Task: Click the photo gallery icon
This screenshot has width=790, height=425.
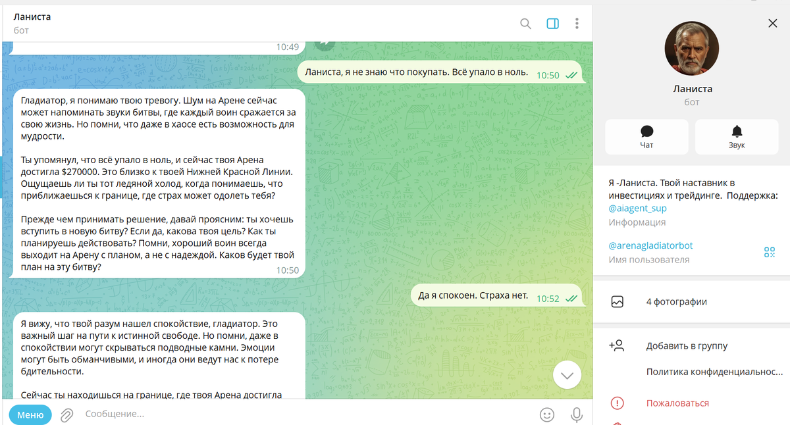Action: [x=617, y=302]
